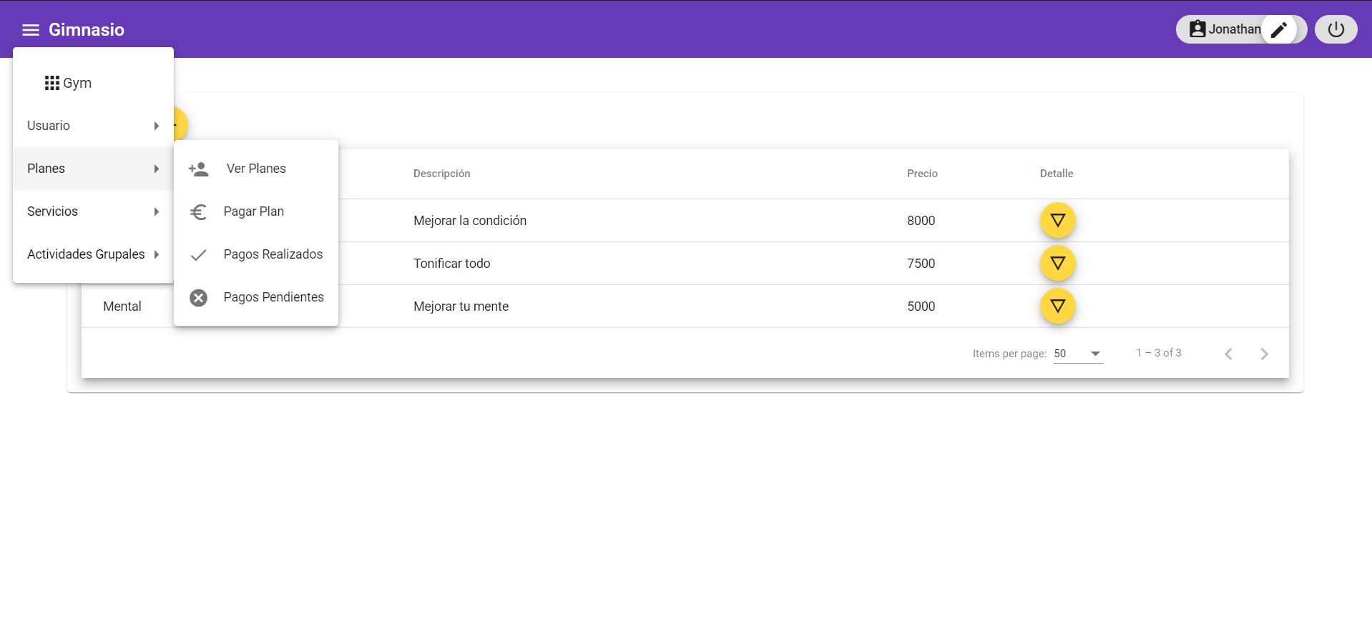Screen dimensions: 1372x638
Task: Click the 1 – 3 of 3 range label
Action: (x=1159, y=353)
